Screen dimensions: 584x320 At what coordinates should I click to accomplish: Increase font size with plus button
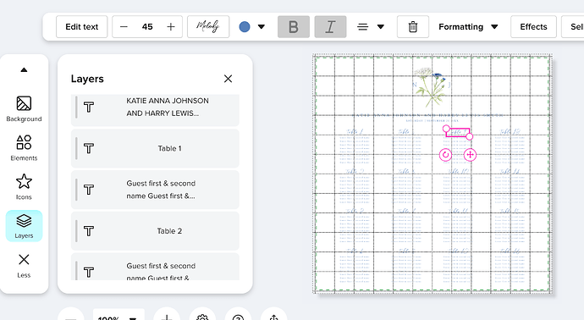tap(171, 27)
